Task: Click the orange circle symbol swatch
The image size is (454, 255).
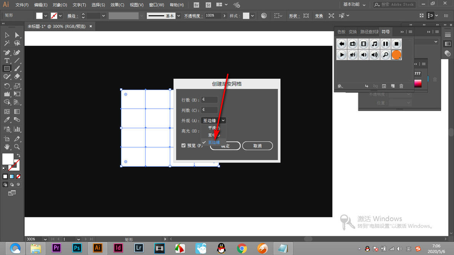Action: (396, 55)
